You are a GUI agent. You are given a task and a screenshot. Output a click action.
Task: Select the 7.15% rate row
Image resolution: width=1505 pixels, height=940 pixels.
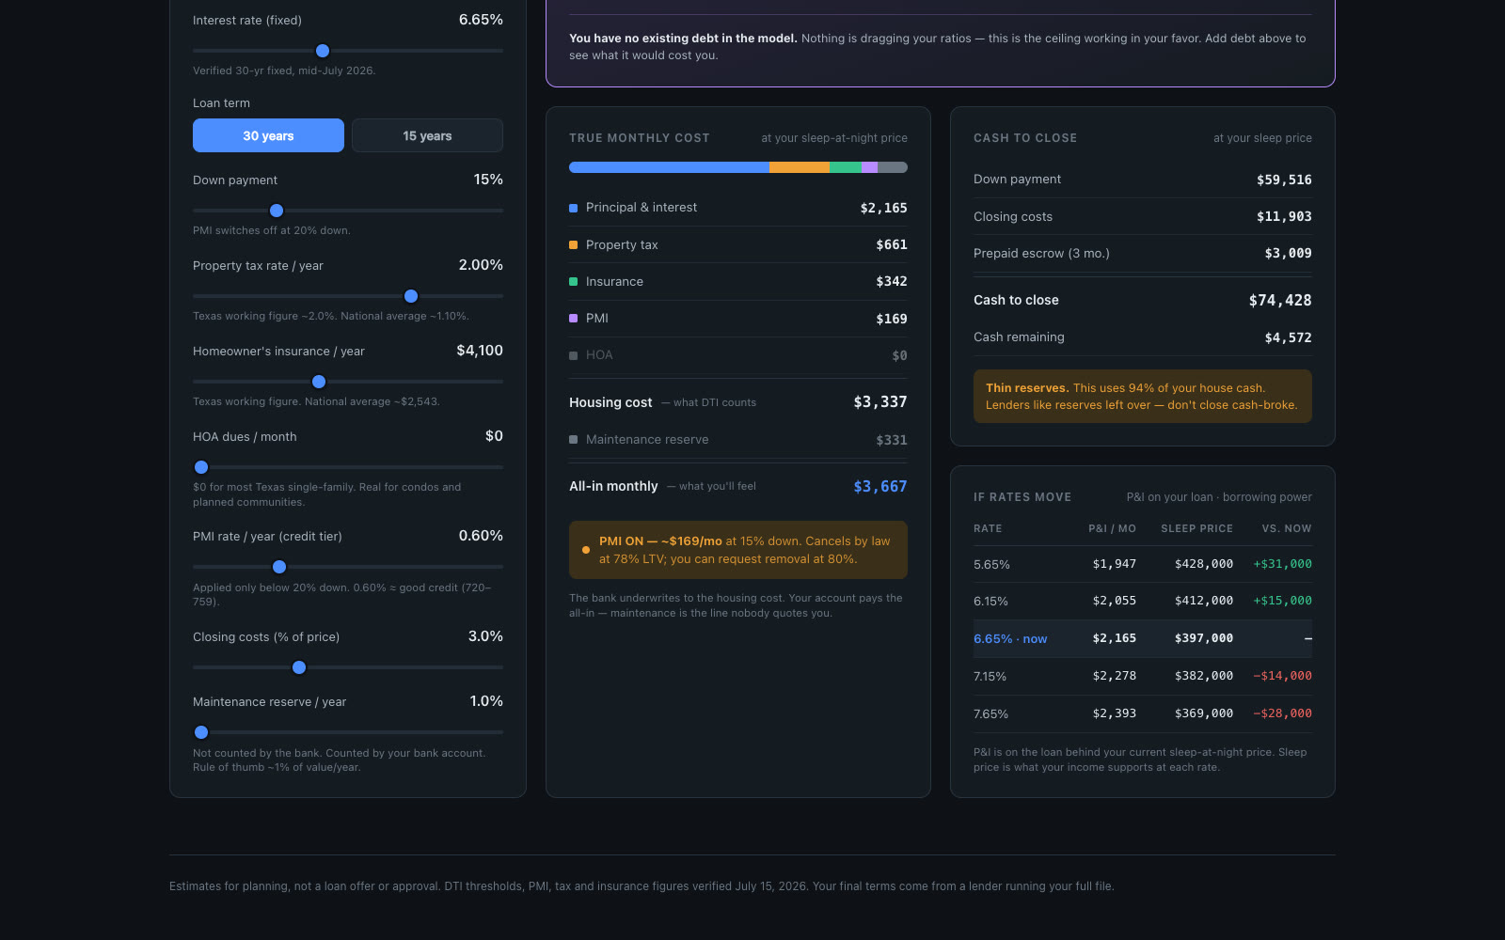click(x=1143, y=677)
